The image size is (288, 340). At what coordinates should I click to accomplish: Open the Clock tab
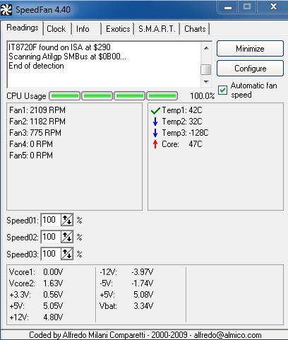pyautogui.click(x=56, y=29)
